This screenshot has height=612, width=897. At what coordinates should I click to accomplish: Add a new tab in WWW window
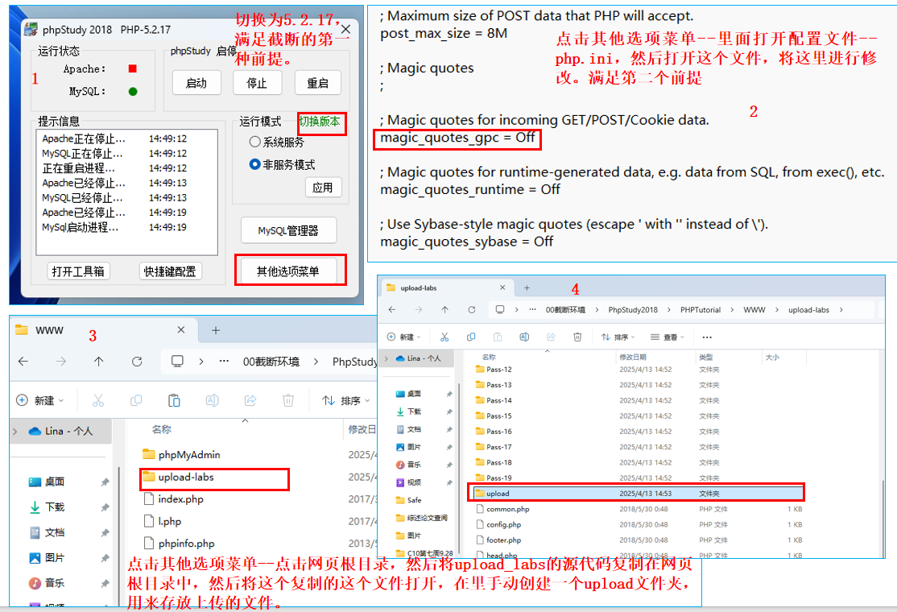pos(216,330)
